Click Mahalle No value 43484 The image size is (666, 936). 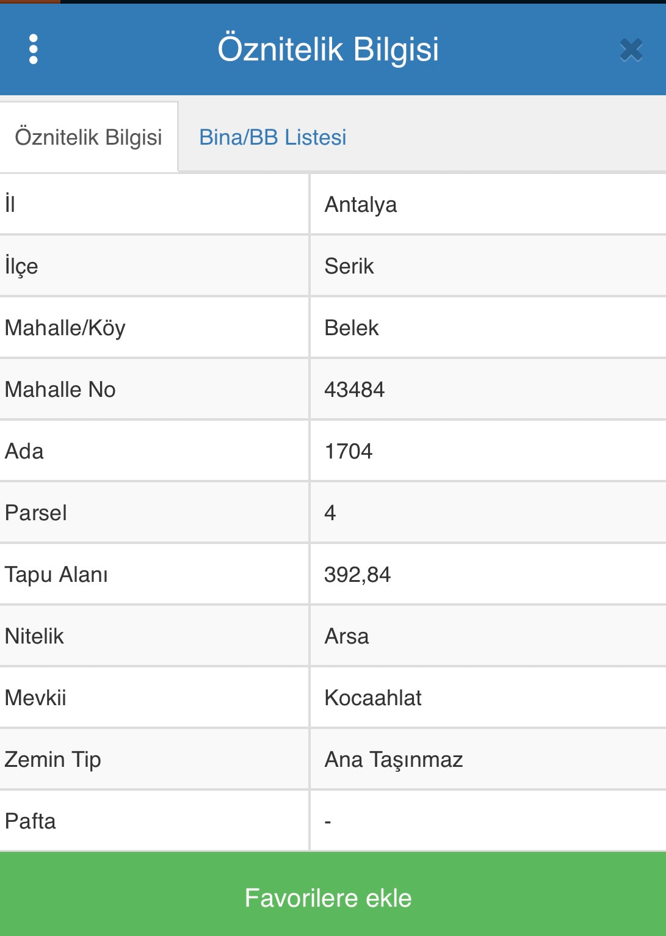(x=354, y=390)
